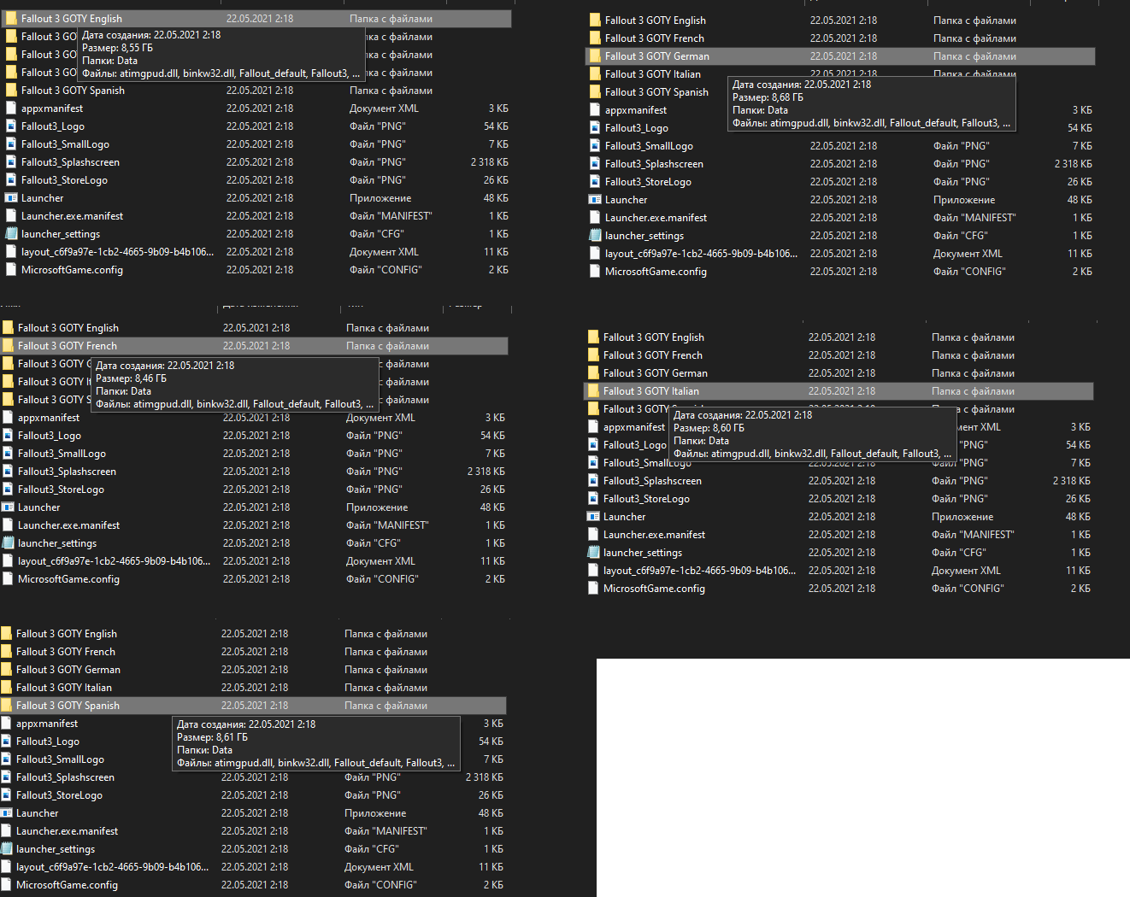The image size is (1130, 897).
Task: Click folder icon of highlighted Fallout 3 GOTY German
Action: (595, 56)
